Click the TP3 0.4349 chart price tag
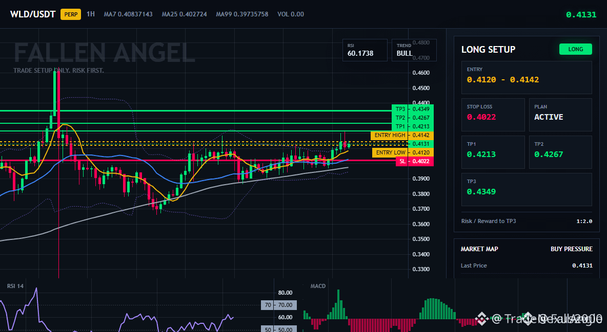The width and height of the screenshot is (607, 332). 413,109
